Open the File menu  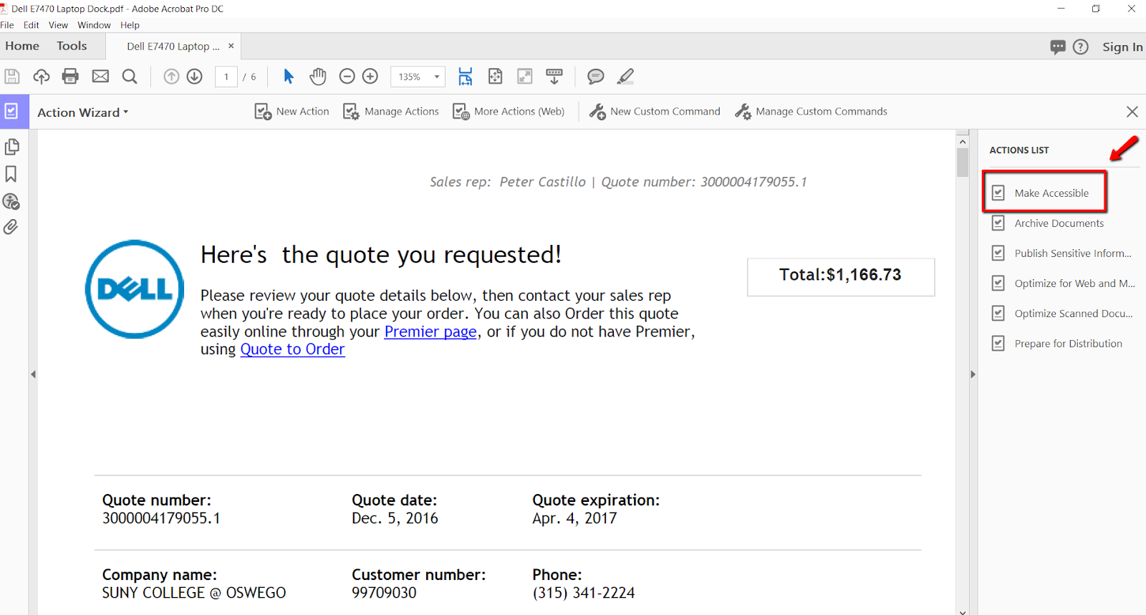point(7,25)
